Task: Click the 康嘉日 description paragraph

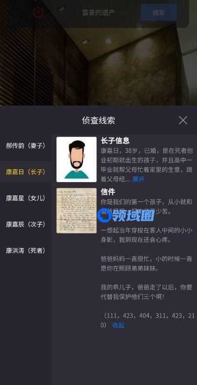Action: point(147,165)
